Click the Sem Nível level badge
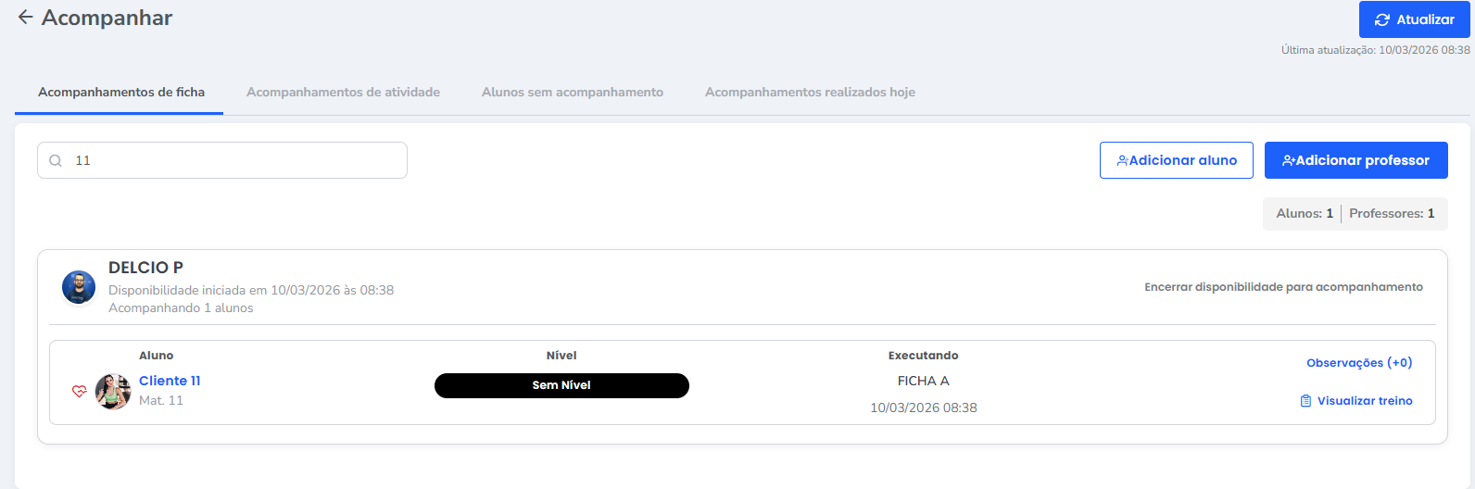This screenshot has height=489, width=1475. [561, 385]
